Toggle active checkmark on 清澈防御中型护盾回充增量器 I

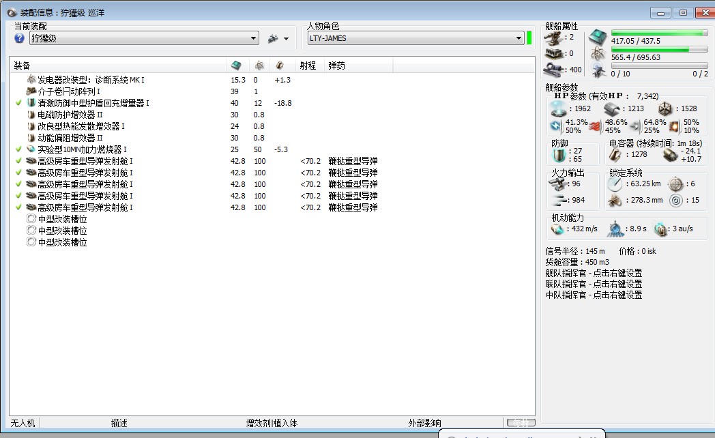point(18,103)
